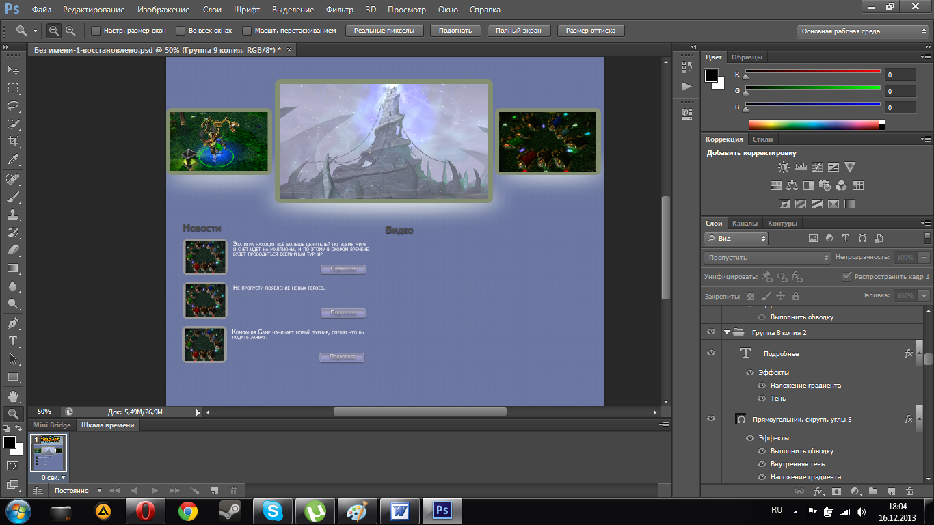Screen dimensions: 934x525
Task: Enable 'Во всех окнах' checkbox
Action: 181,31
